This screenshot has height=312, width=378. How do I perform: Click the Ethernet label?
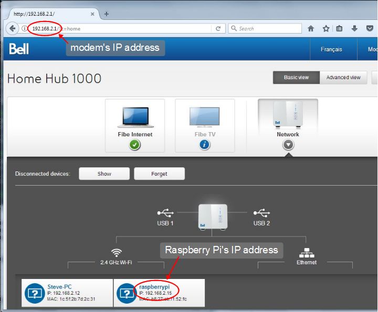[307, 262]
